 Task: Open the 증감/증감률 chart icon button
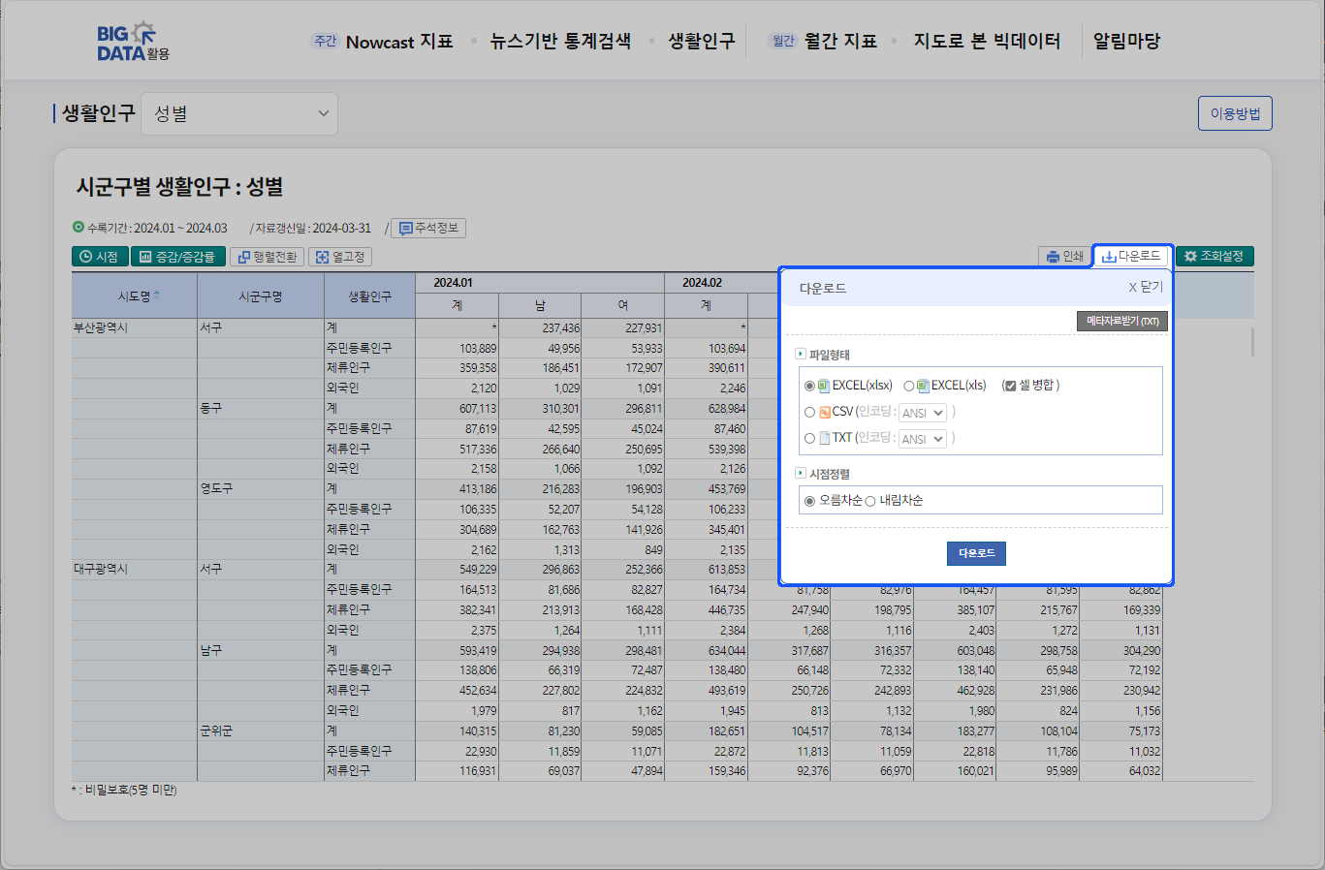click(177, 257)
